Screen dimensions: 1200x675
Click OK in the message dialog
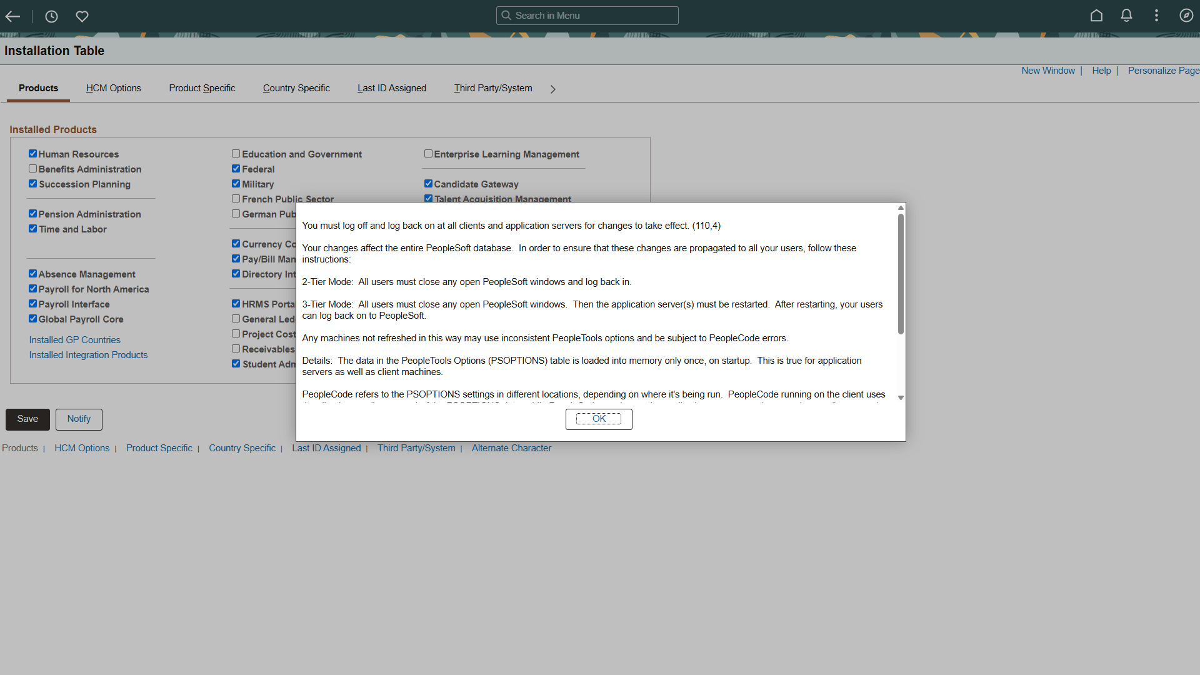[x=599, y=419]
